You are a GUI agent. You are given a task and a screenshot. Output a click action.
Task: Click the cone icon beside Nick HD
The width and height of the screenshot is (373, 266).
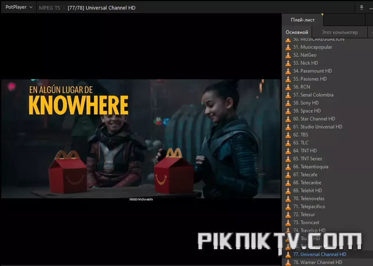tap(288, 63)
